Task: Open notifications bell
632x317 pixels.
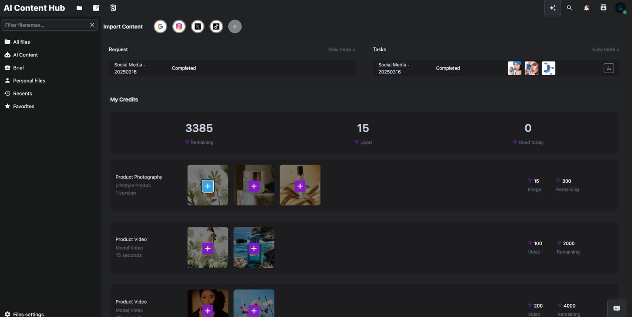Action: (586, 8)
